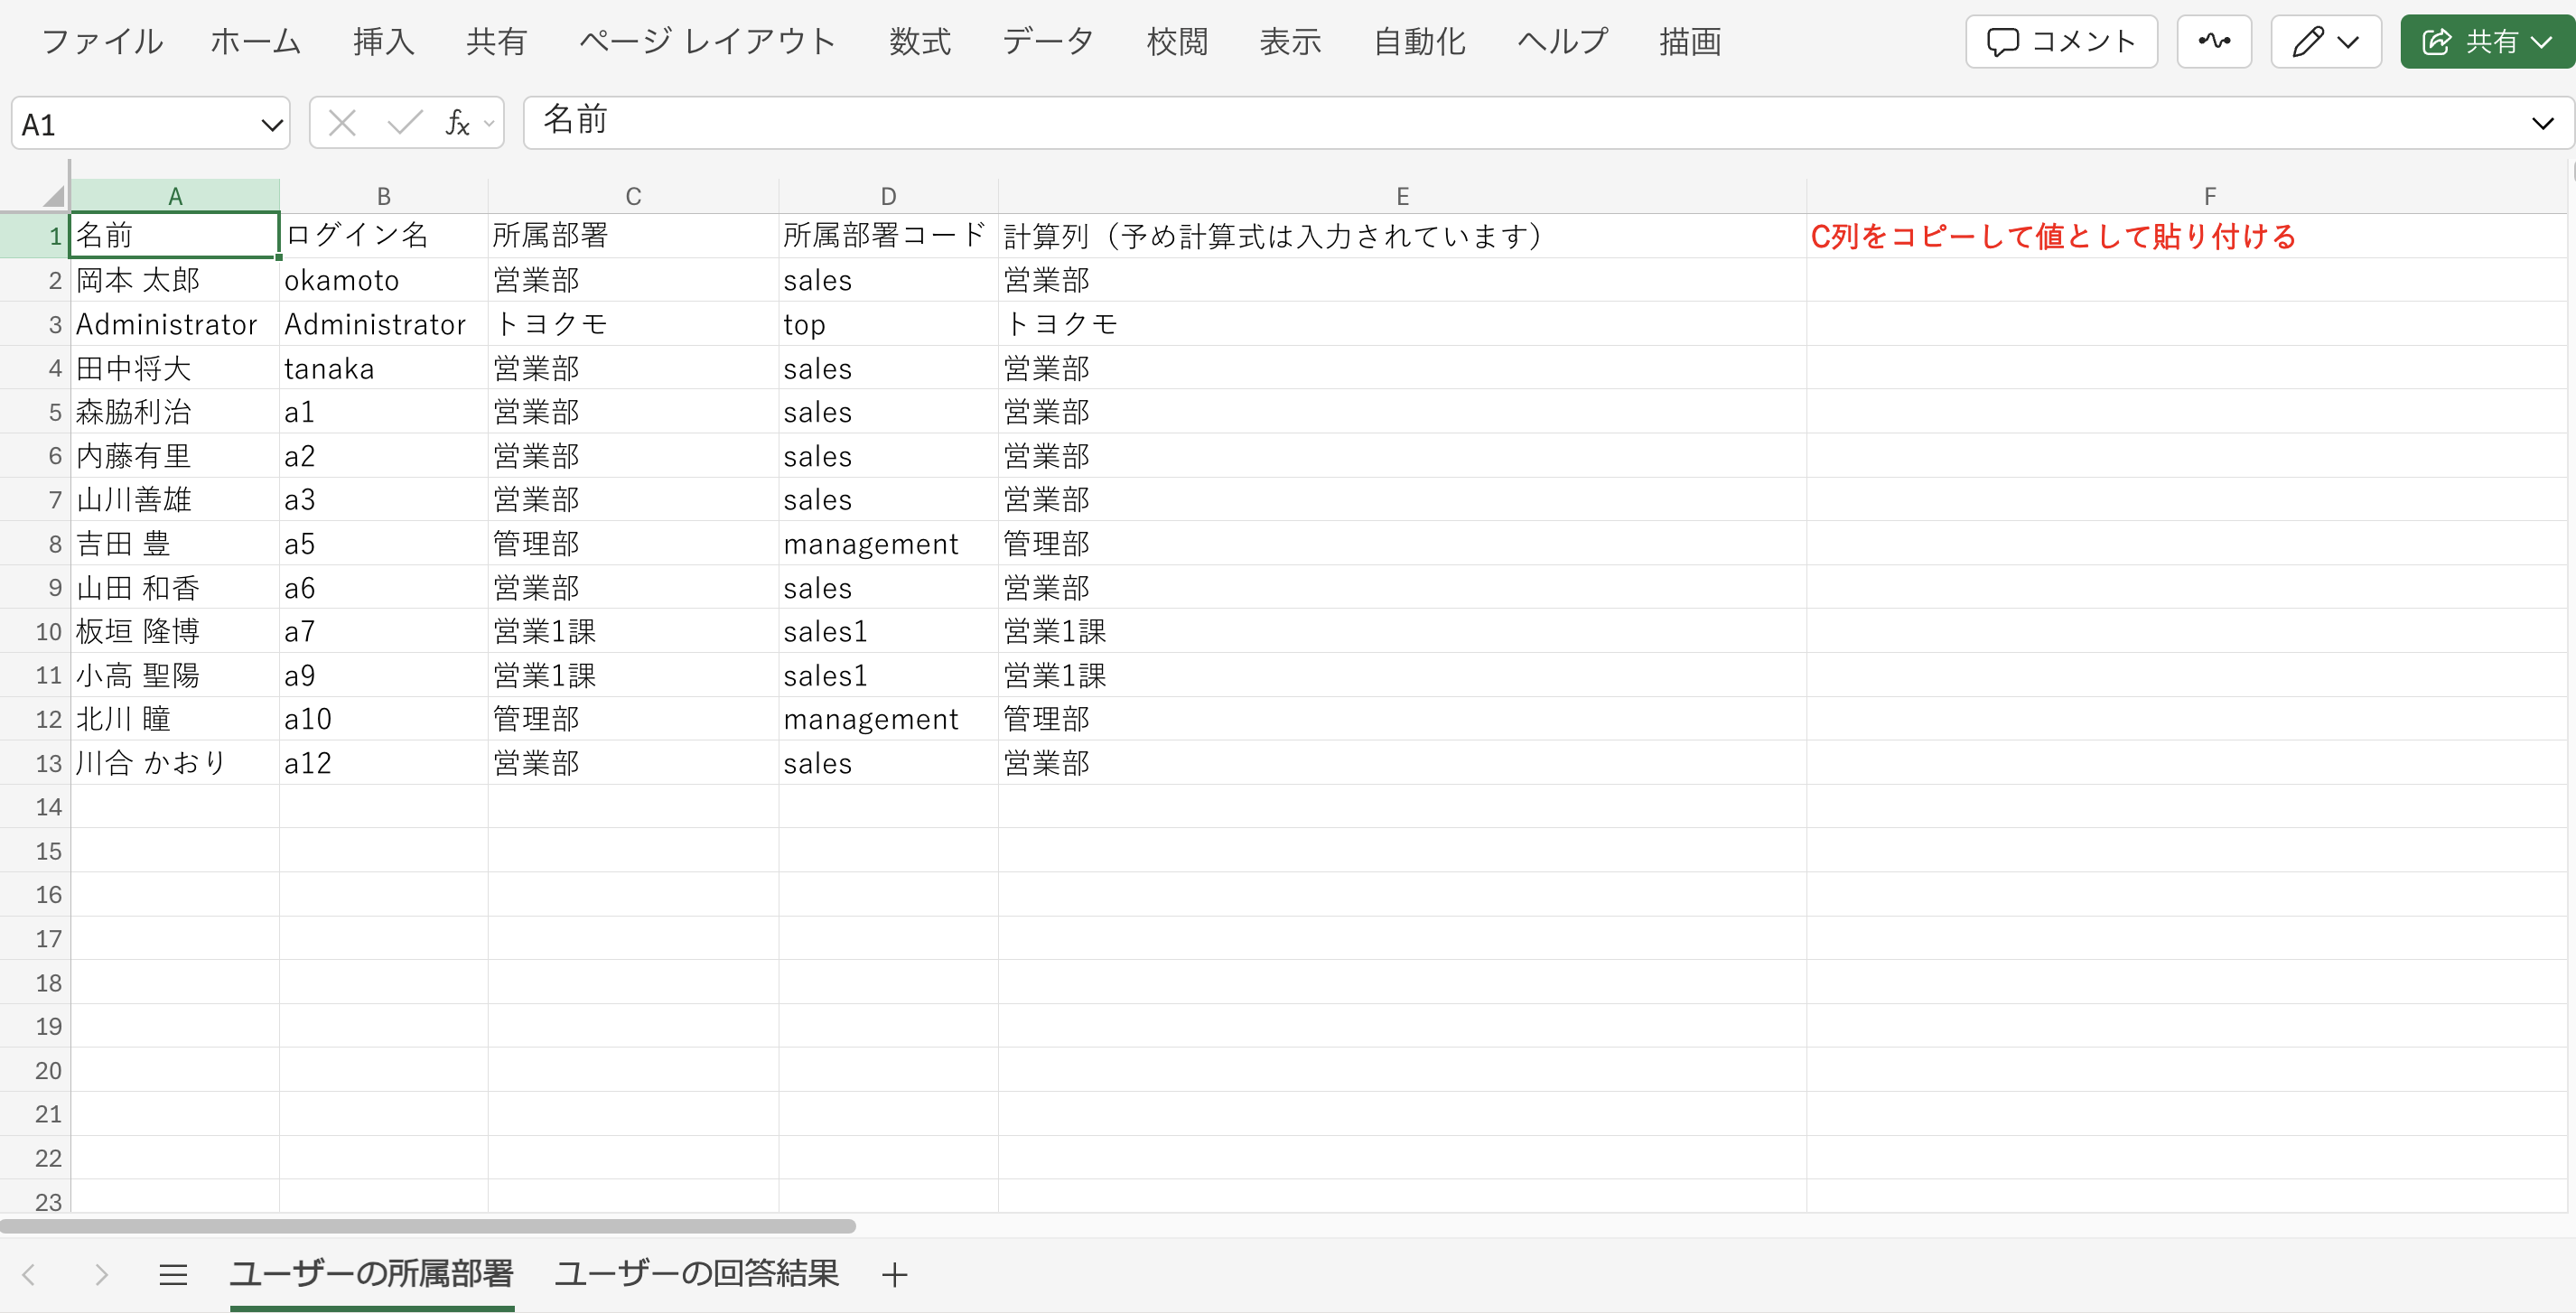This screenshot has width=2576, height=1313.
Task: Click the confirm checkmark icon in formula bar
Action: (x=404, y=123)
